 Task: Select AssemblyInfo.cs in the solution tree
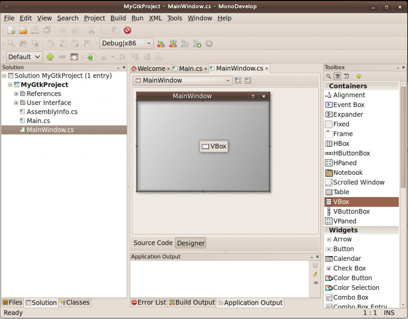[52, 112]
